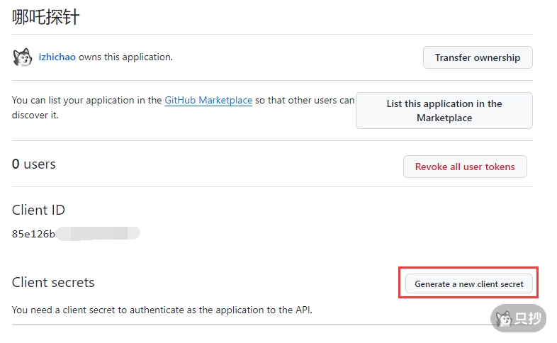Click the Client ID value 85e126b
557x343 pixels.
coord(33,234)
